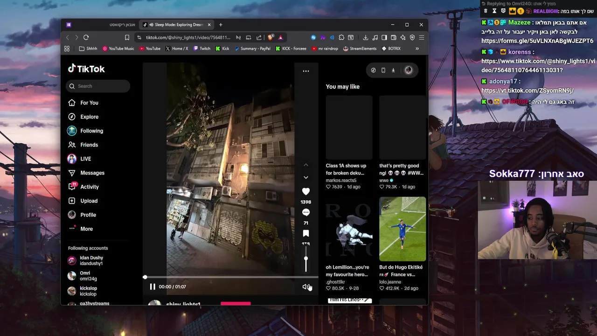The width and height of the screenshot is (597, 336).
Task: Click the share icon in the address bar
Action: 259,37
